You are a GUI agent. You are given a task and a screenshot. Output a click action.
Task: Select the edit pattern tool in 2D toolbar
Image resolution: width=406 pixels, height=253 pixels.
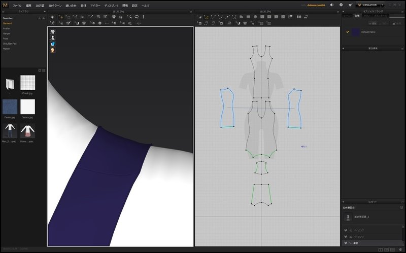[206, 17]
